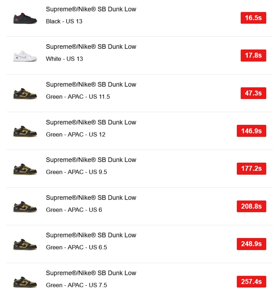
Task: Click the Black US 13 shoe thumbnail
Action: click(25, 18)
